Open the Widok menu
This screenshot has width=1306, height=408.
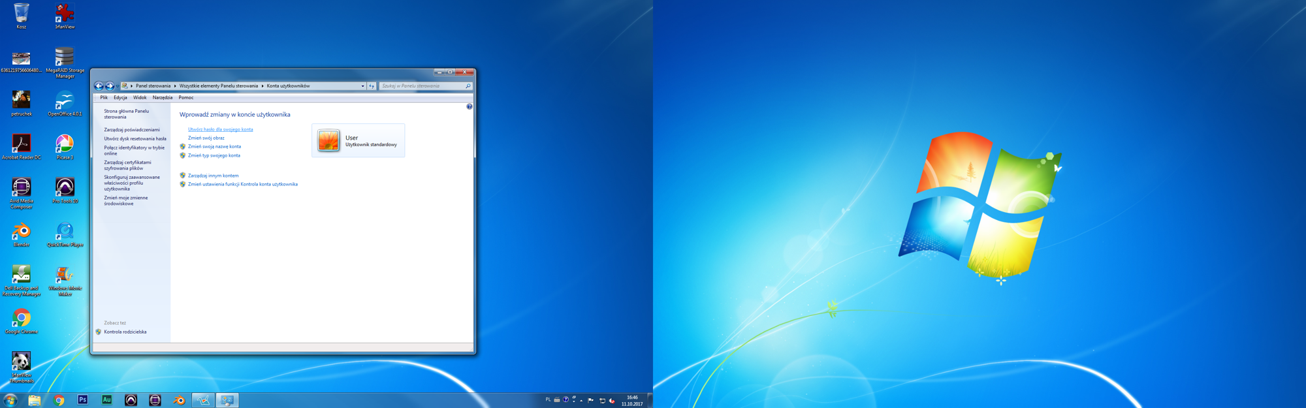tap(140, 98)
